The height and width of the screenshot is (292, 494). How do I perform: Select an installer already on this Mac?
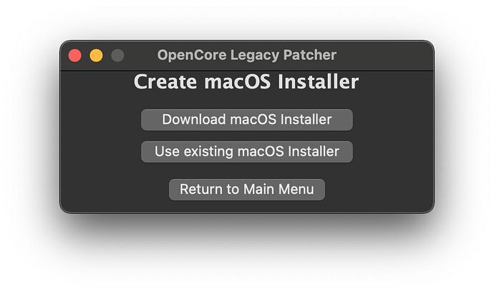[247, 152]
